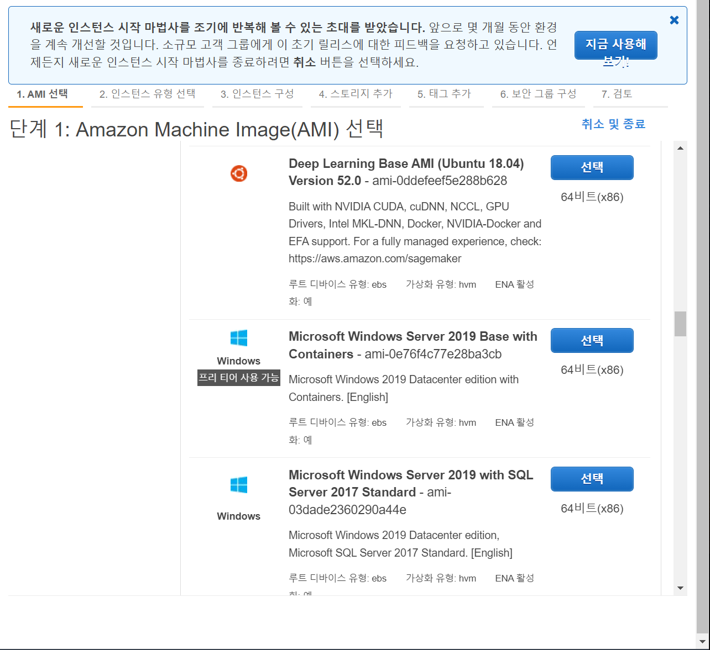This screenshot has height=650, width=710.
Task: Go to step 6. 보안 그룹 구성
Action: [x=538, y=94]
